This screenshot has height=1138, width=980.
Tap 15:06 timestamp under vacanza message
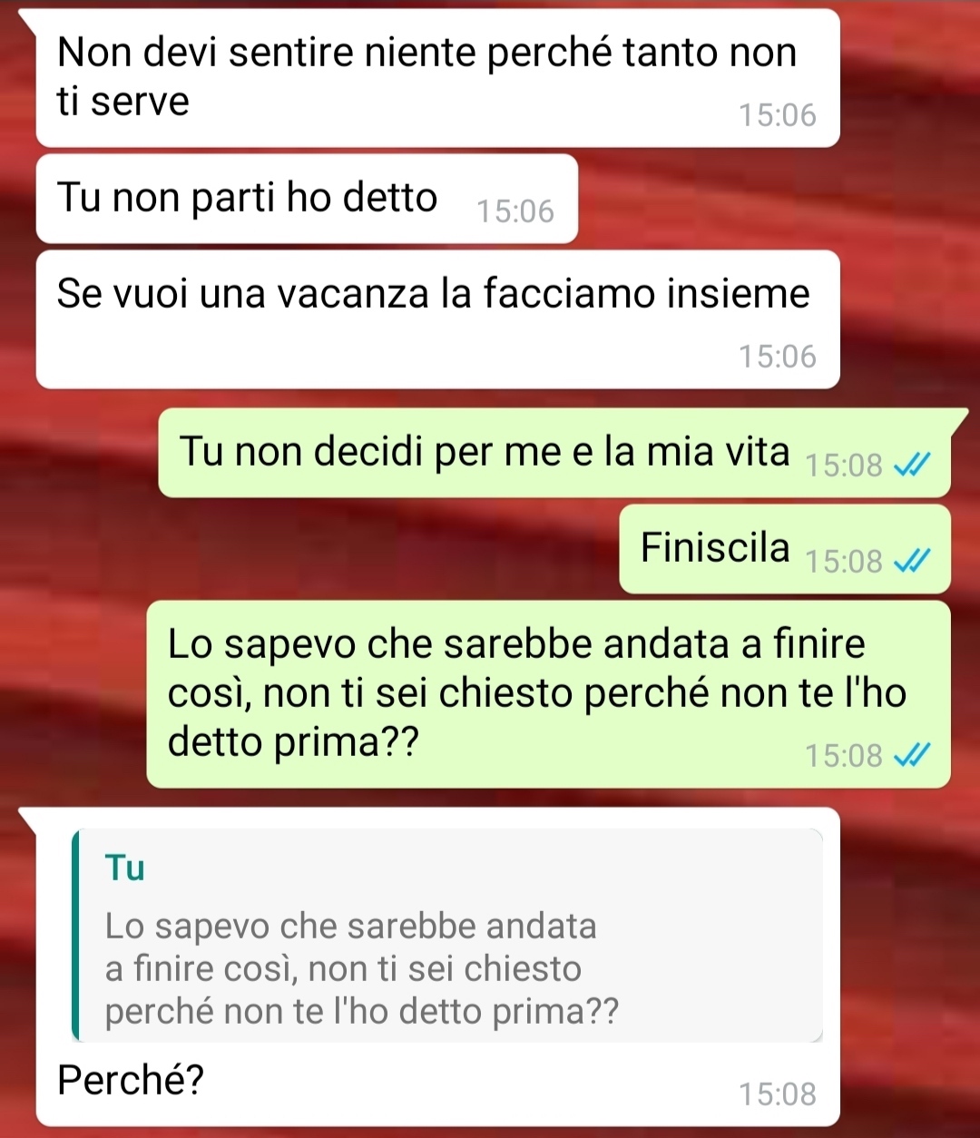point(778,357)
